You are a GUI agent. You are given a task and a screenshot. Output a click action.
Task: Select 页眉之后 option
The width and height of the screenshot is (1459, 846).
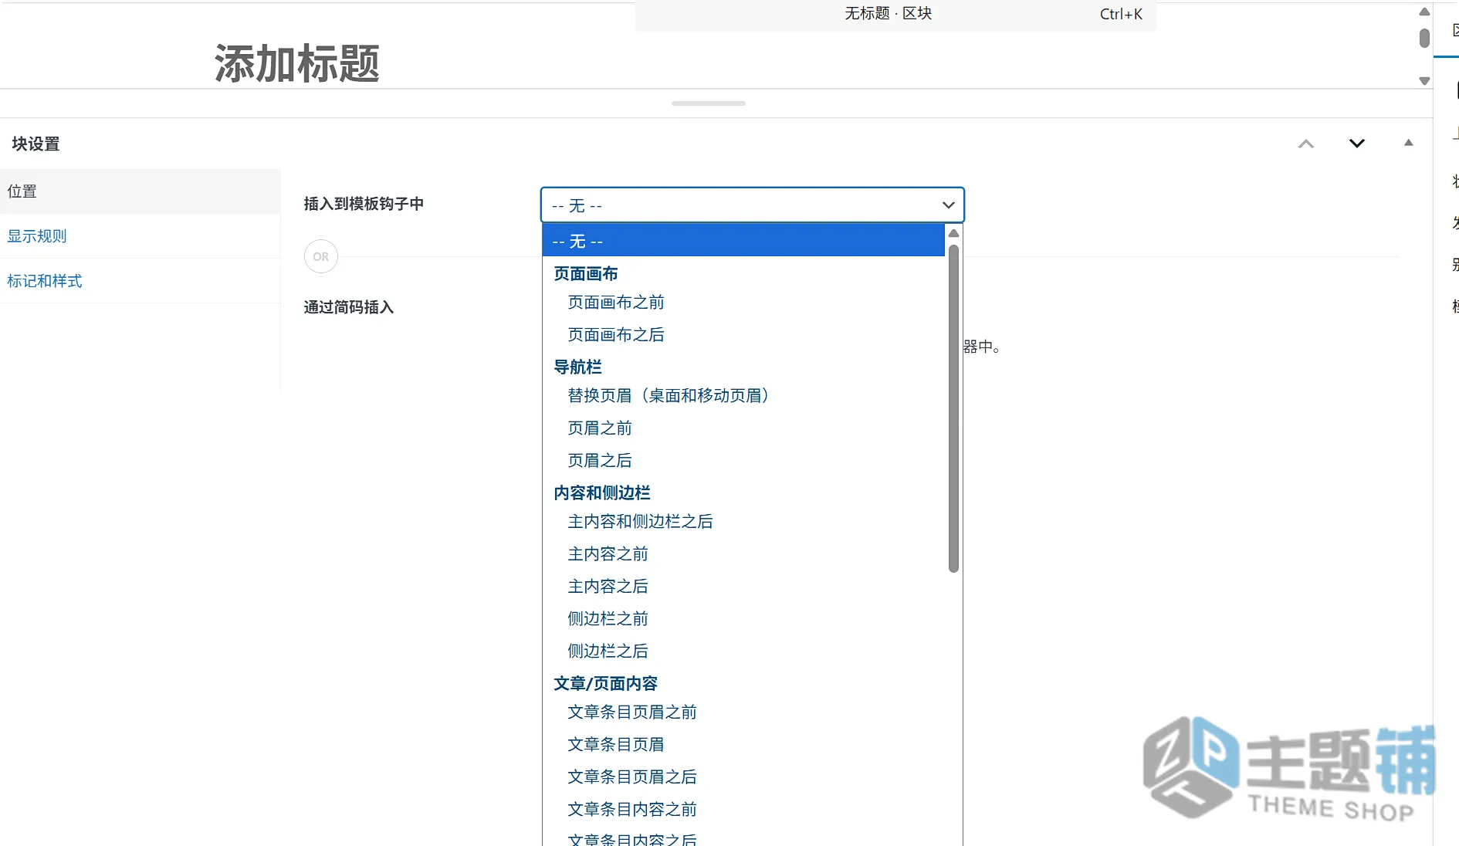(599, 461)
